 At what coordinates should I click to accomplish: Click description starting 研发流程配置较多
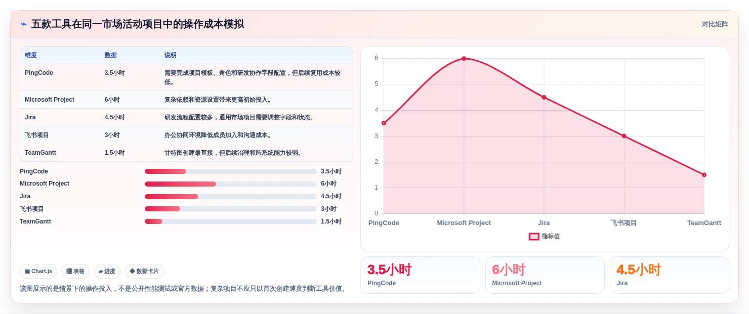[x=240, y=117]
